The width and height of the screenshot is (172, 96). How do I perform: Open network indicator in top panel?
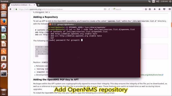pyautogui.click(x=149, y=1)
